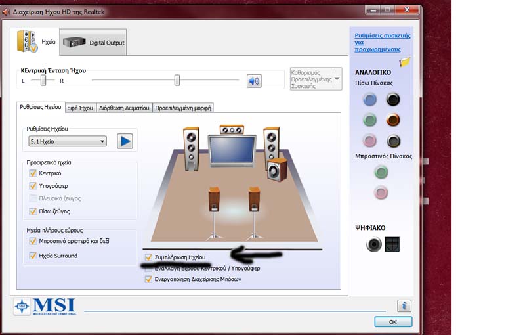The height and width of the screenshot is (335, 525).
Task: Toggle Ενεργοποίηση Διαχείρισης Μπάσων checkbox
Action: (x=148, y=279)
